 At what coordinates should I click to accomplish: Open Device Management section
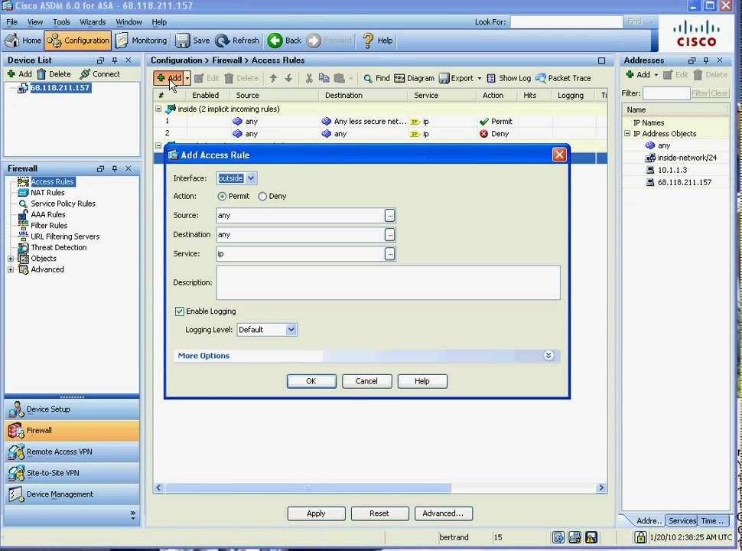click(x=72, y=494)
